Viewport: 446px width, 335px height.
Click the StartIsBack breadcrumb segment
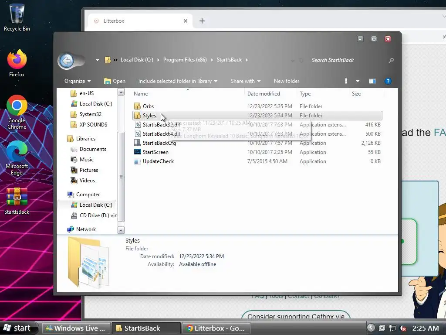point(229,60)
